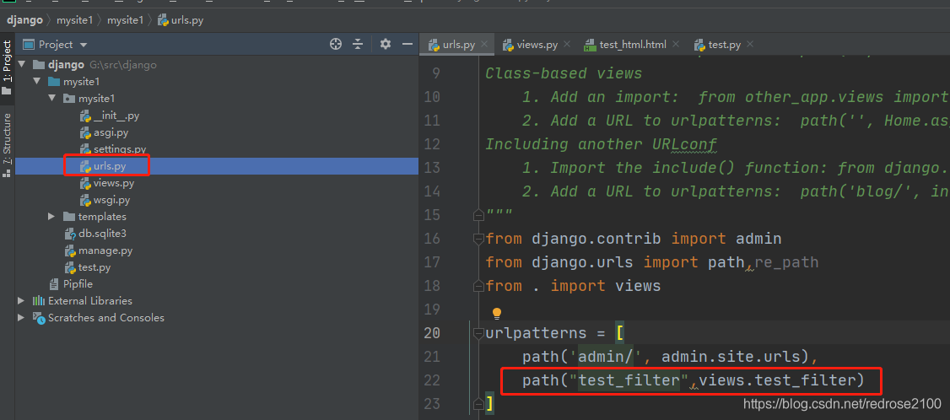Select test.py in project tree
The image size is (950, 420).
[87, 267]
